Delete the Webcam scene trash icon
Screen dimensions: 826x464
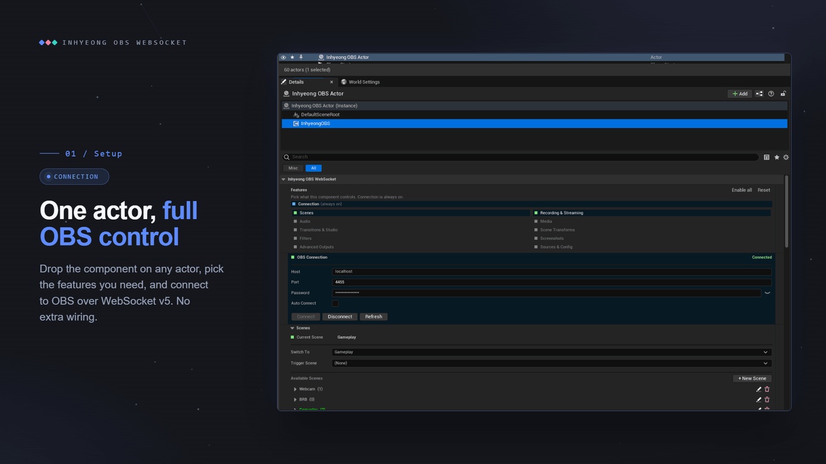click(x=767, y=389)
